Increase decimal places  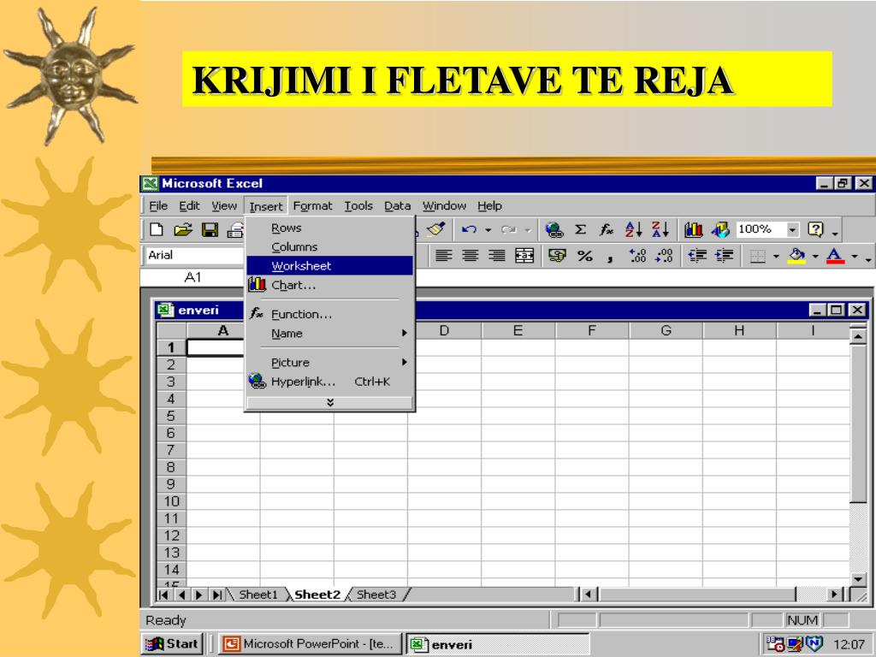coord(637,256)
